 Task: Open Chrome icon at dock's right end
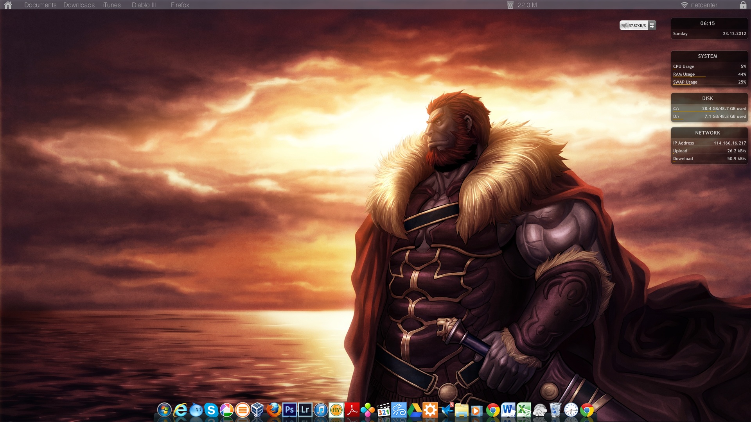click(587, 410)
